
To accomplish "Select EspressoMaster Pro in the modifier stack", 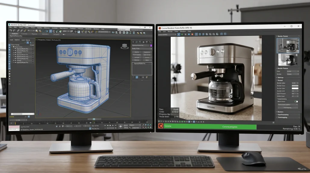I will coord(140,63).
